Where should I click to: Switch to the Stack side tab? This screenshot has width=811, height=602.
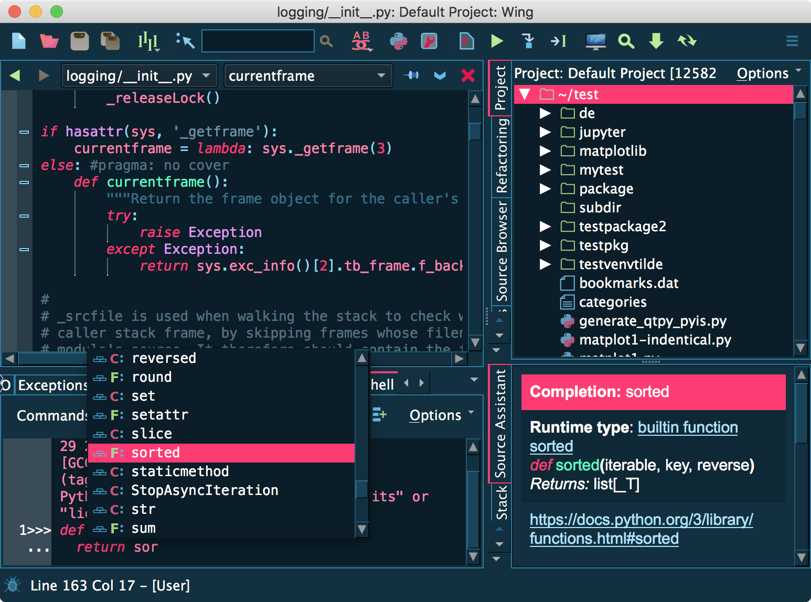501,502
